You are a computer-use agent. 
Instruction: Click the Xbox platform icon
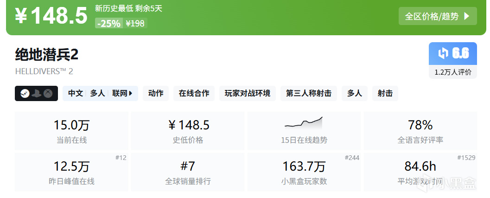[48, 94]
